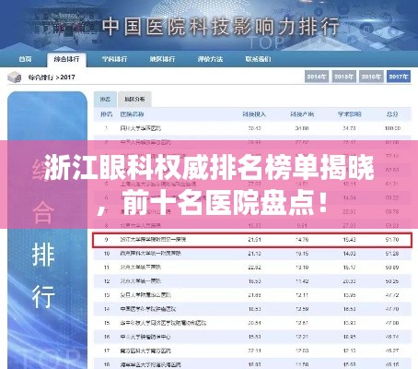This screenshot has height=369, width=418.
Task: Switch to the 2015年 ranking
Action: coord(343,77)
